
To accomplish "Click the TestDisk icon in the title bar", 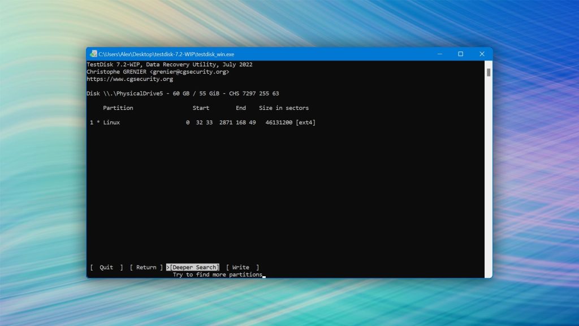I will [92, 54].
